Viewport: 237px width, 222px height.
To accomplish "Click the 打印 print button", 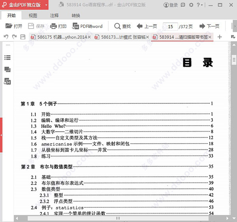I will (58, 26).
